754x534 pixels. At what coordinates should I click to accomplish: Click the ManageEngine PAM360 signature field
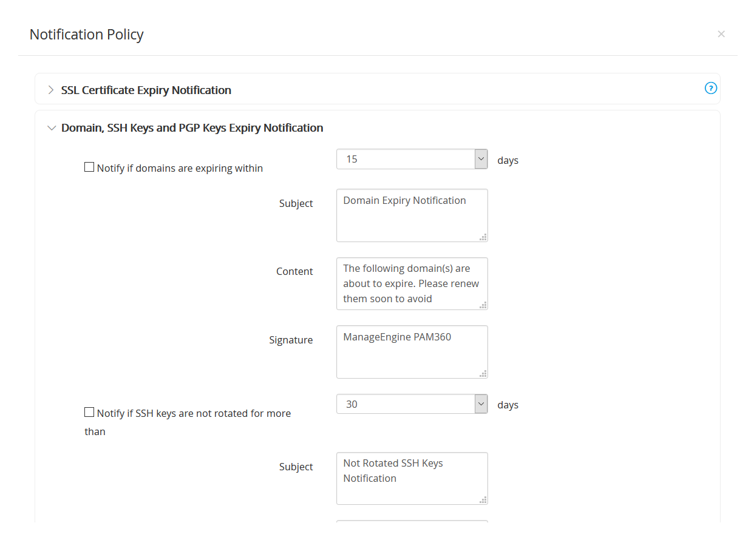(412, 351)
